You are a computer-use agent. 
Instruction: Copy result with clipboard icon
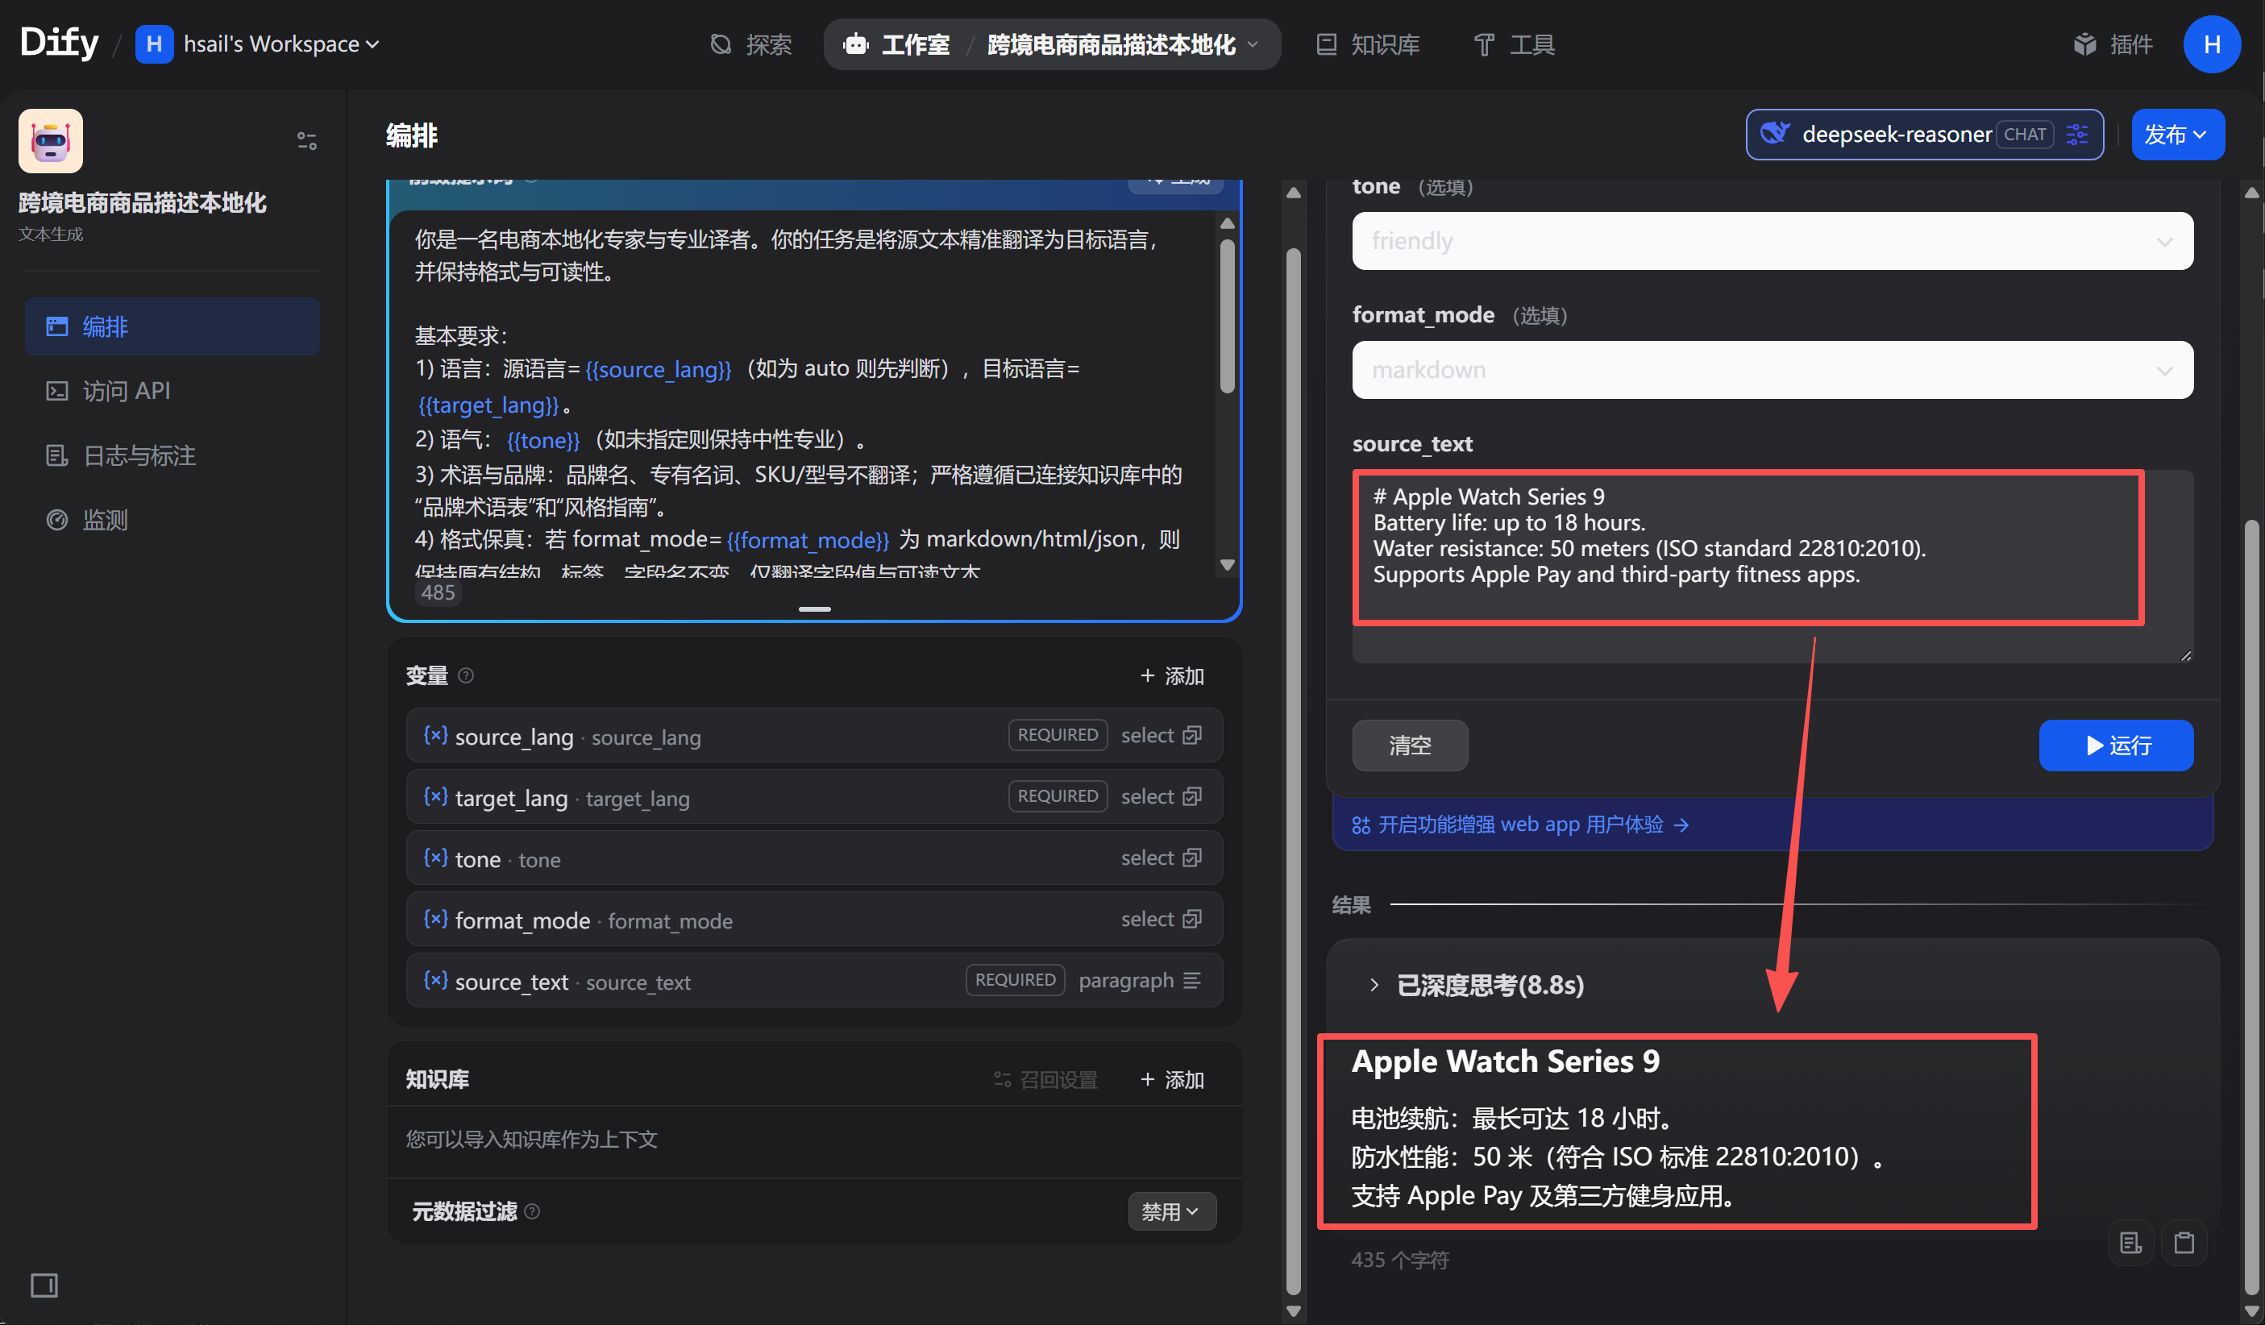pos(2184,1244)
